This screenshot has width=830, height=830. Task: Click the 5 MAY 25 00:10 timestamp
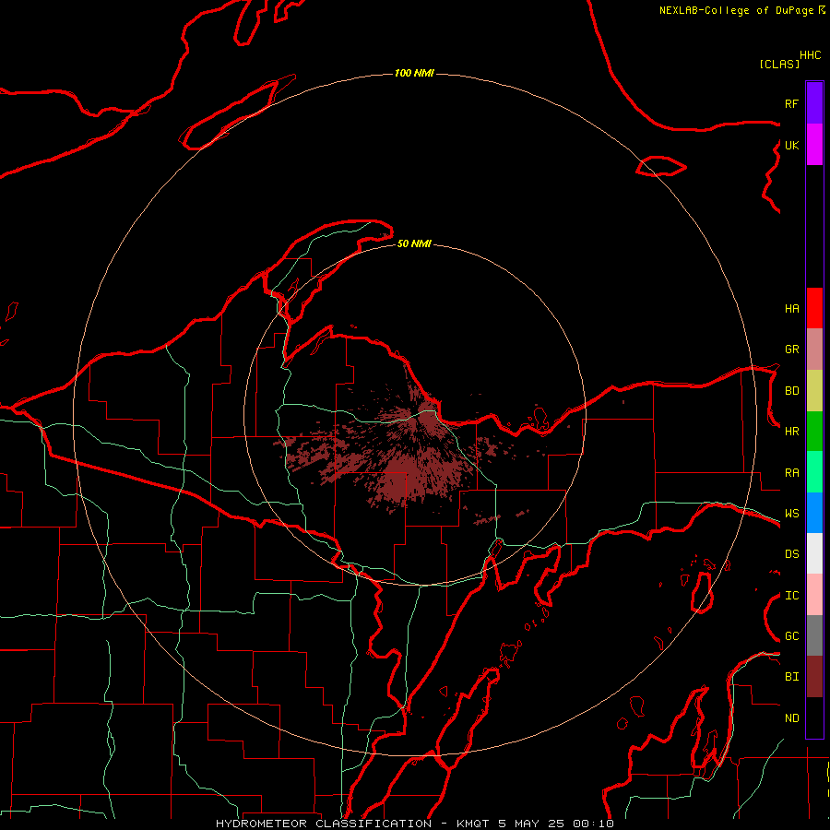556,824
